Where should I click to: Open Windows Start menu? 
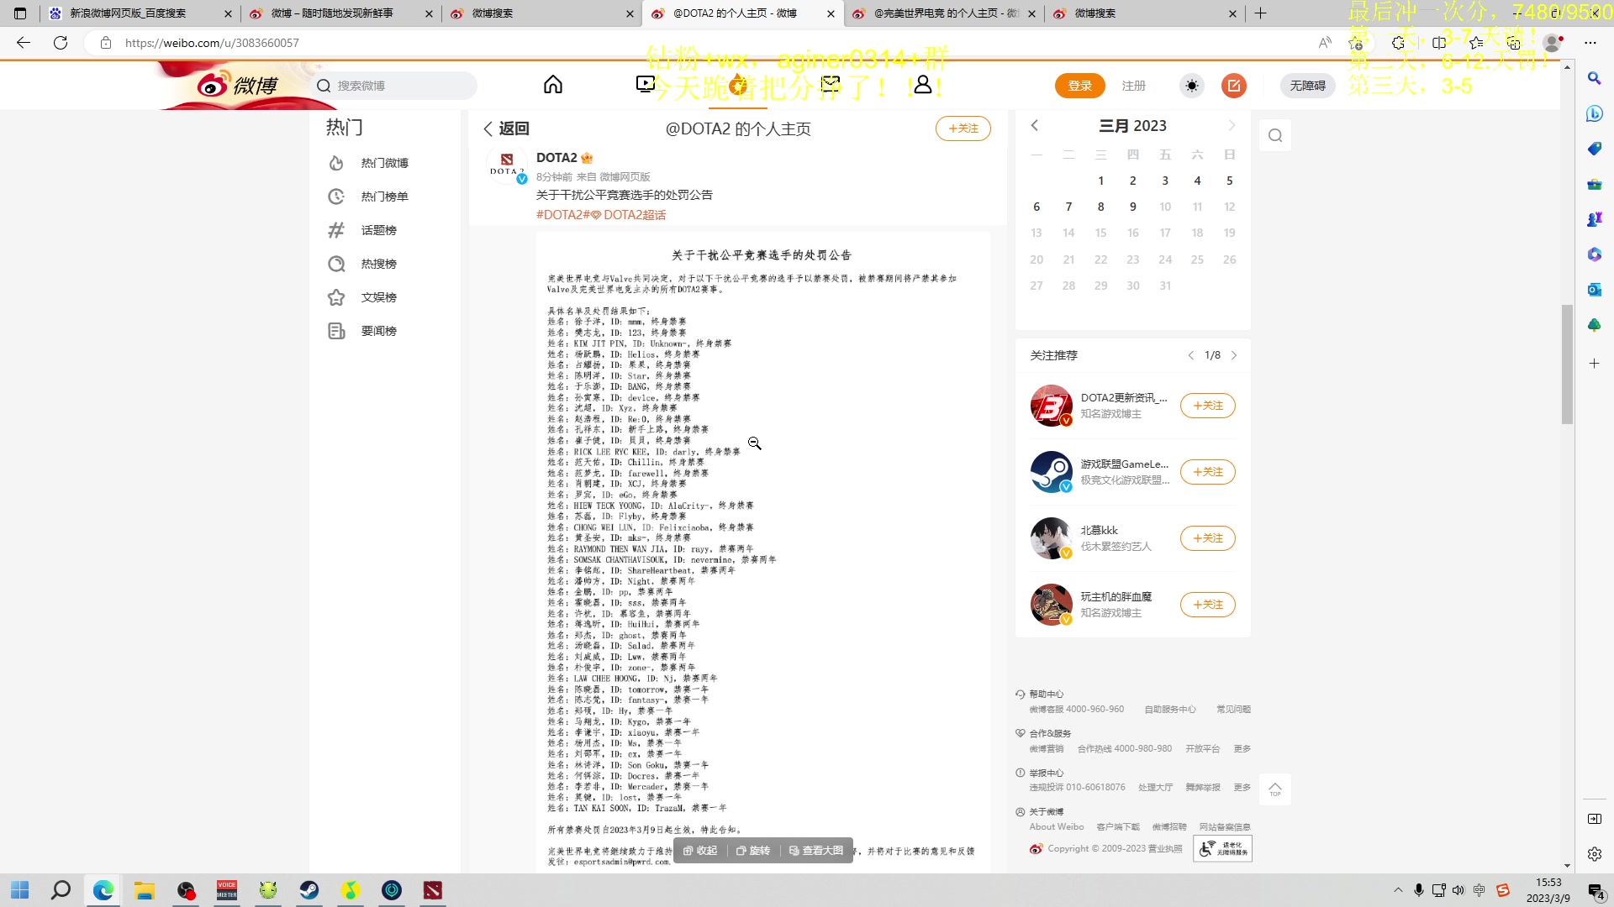tap(20, 890)
